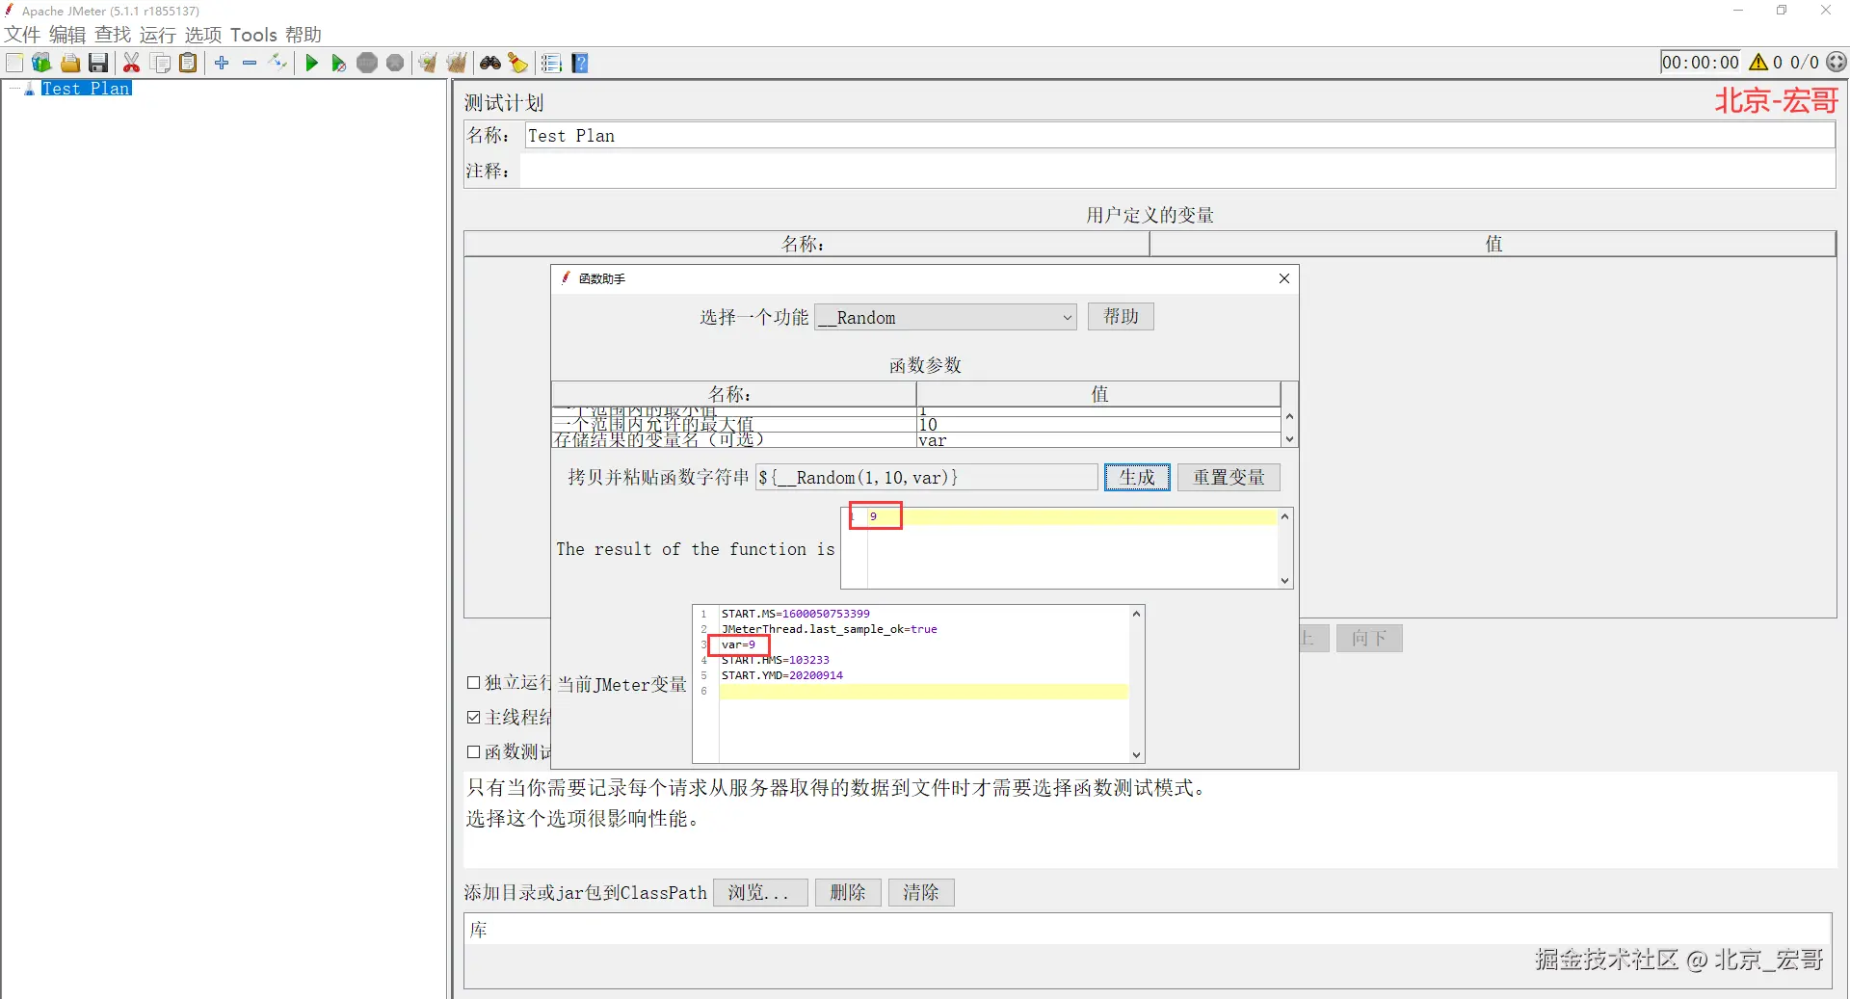The height and width of the screenshot is (999, 1850).
Task: Open the Tools menu
Action: (253, 35)
